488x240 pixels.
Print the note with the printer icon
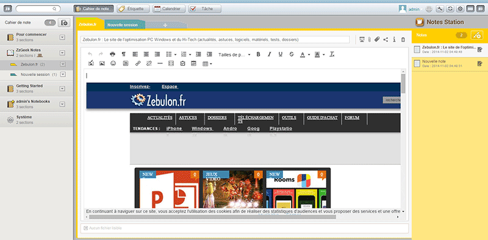[112, 54]
